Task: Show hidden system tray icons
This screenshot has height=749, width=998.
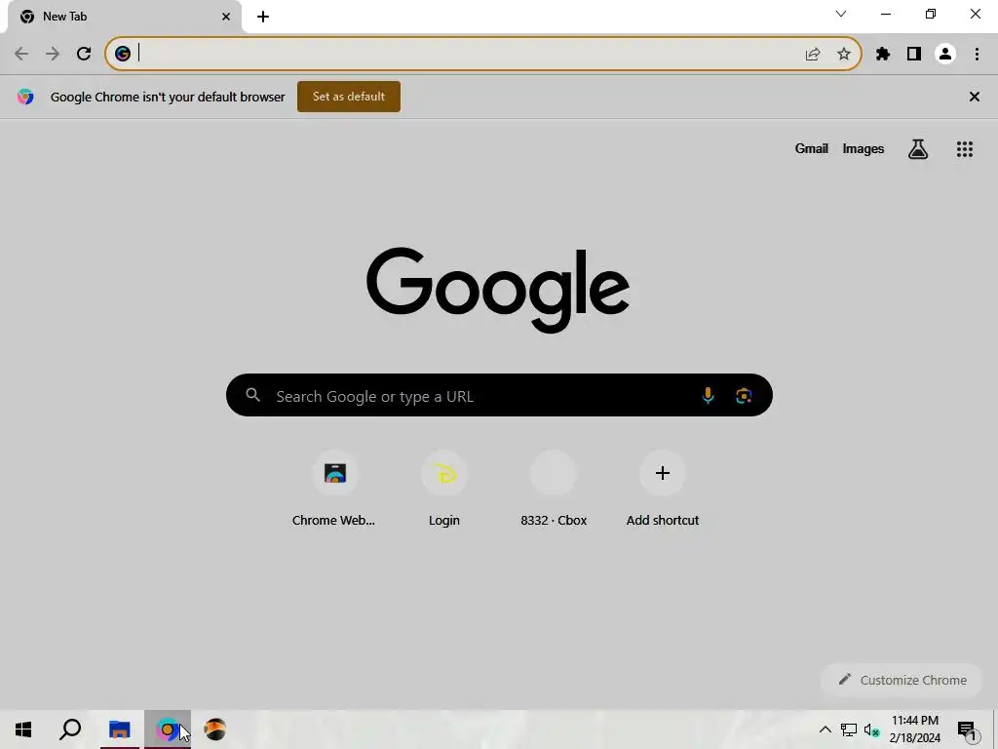Action: point(825,729)
